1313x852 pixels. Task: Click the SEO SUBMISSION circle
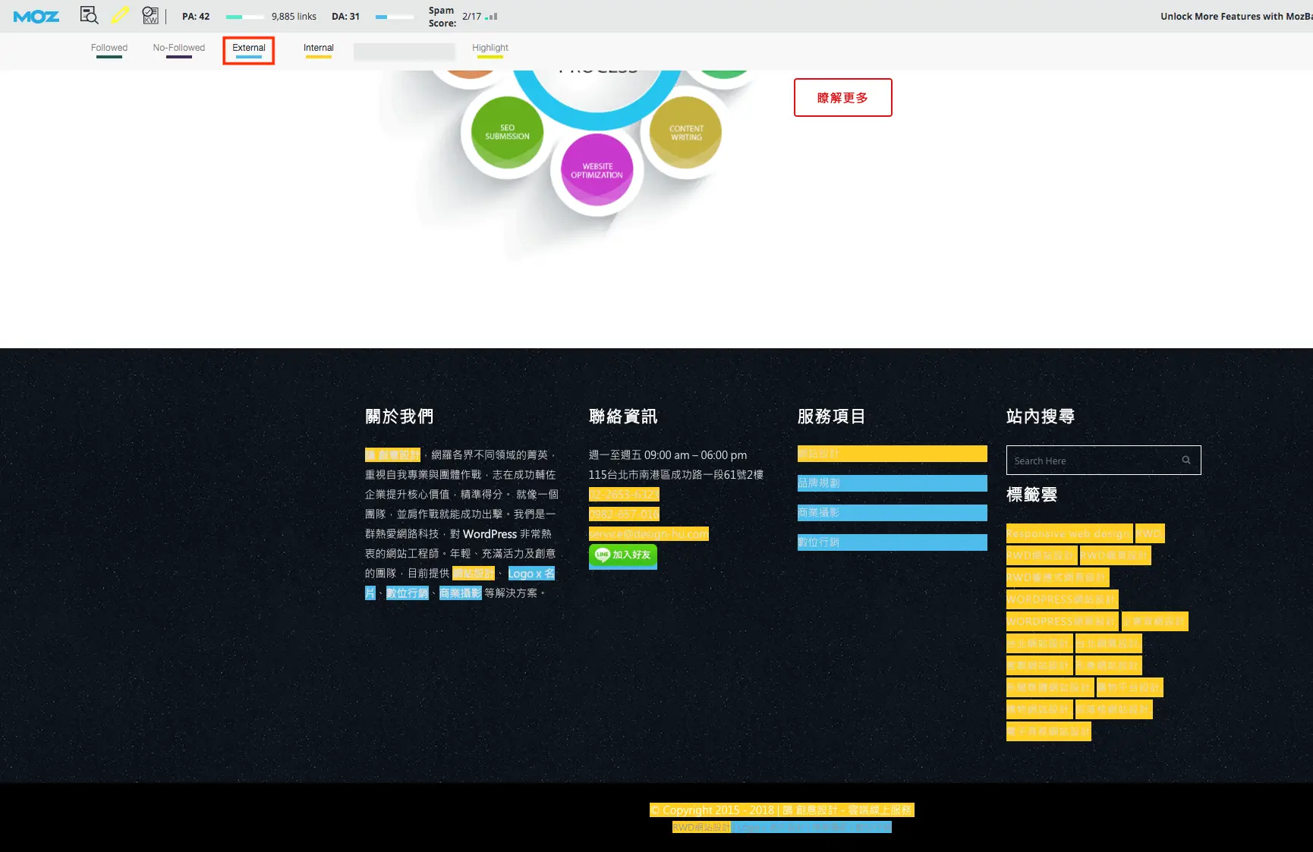507,132
